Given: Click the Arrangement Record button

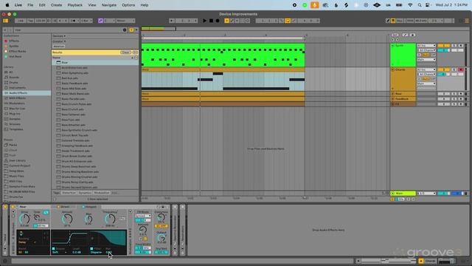Looking at the screenshot, I should [218, 21].
